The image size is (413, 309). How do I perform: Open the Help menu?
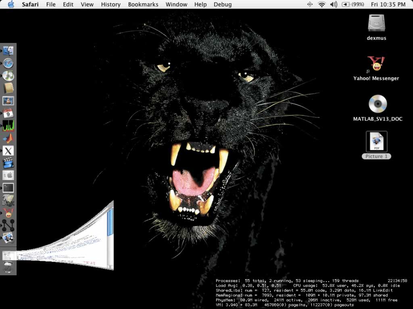[200, 4]
